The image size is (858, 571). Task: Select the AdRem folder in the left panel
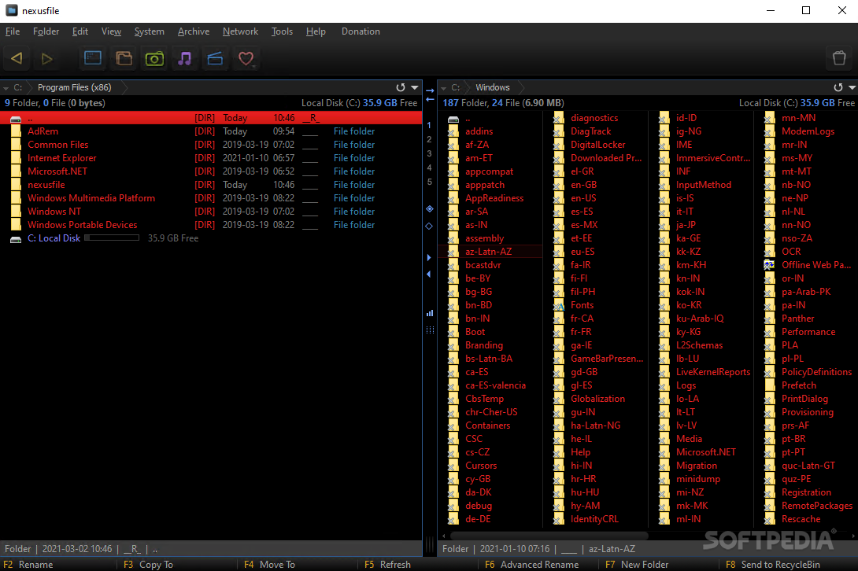(211, 131)
